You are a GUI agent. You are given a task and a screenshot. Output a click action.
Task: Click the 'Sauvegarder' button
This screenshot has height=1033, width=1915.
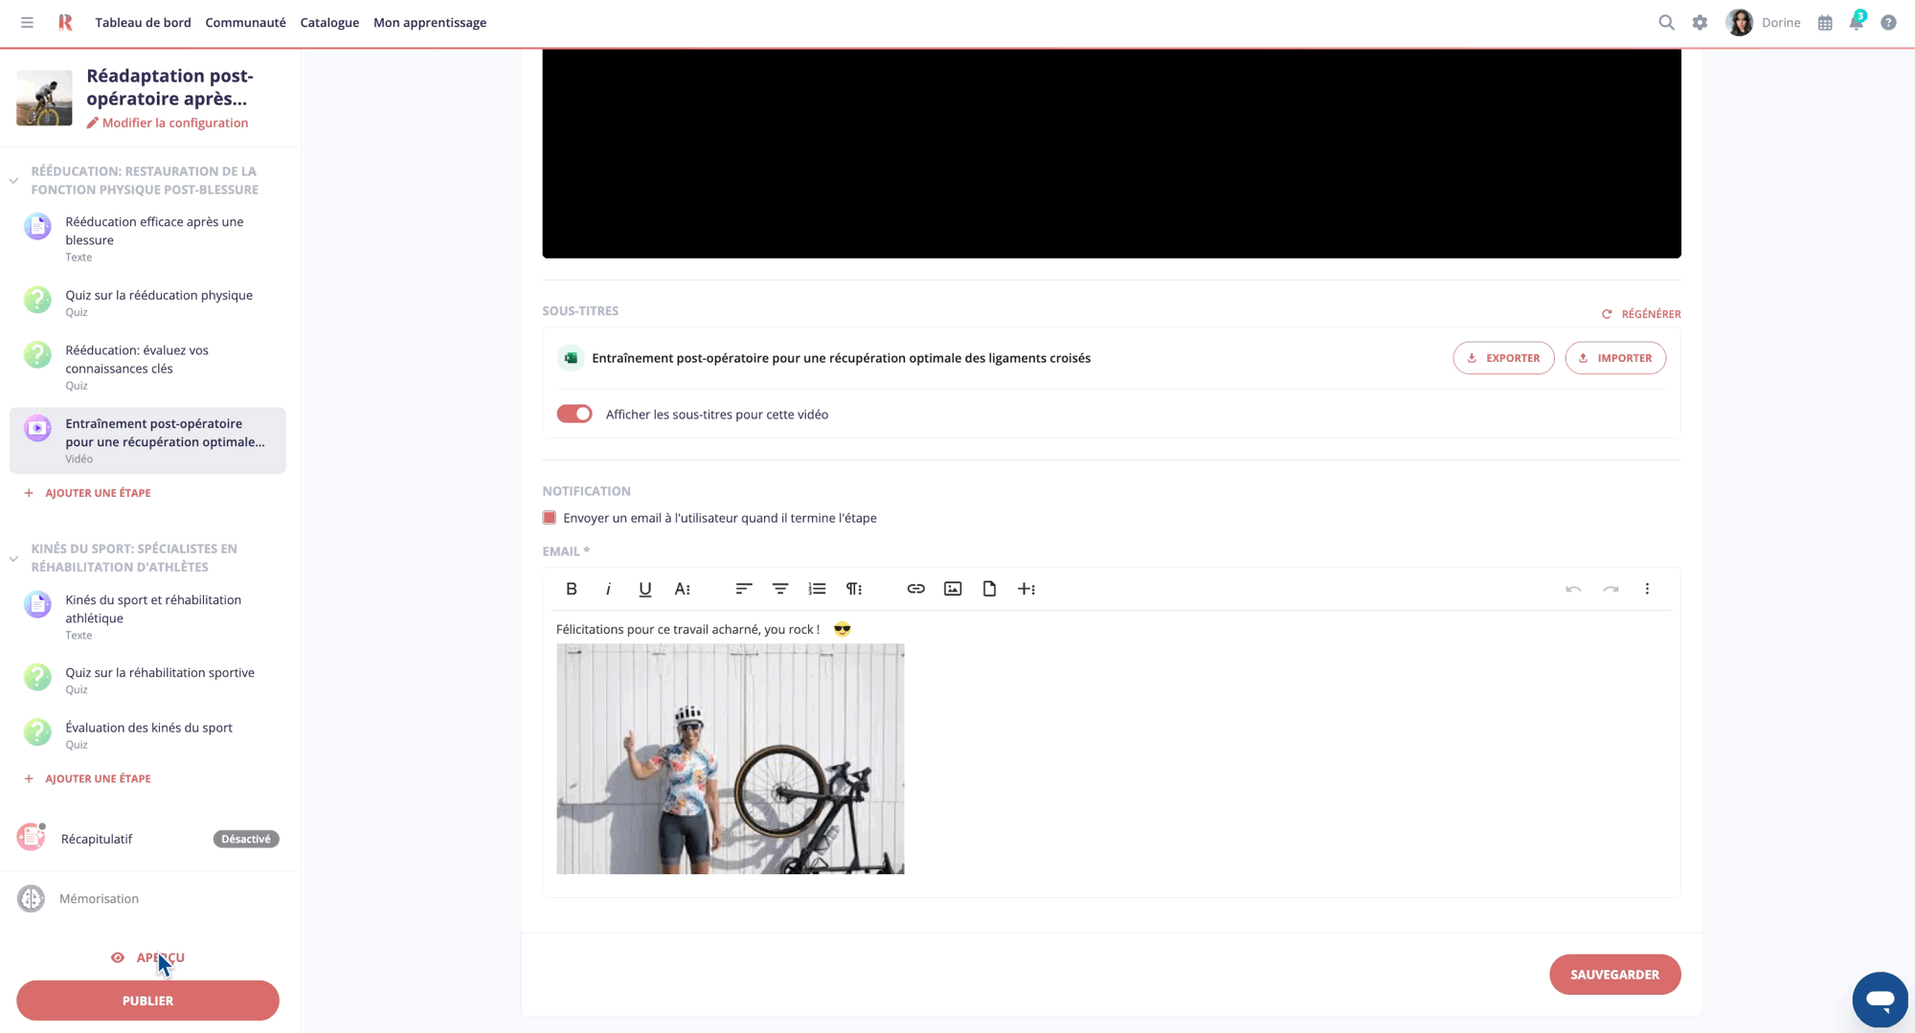coord(1615,974)
